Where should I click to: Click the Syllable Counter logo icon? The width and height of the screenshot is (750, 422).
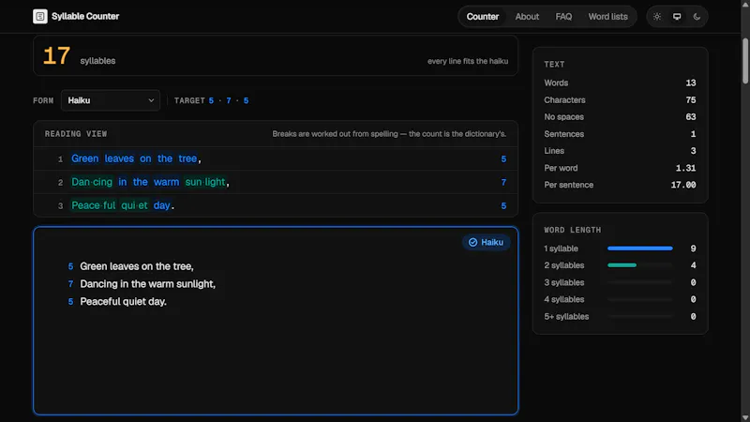click(x=40, y=16)
